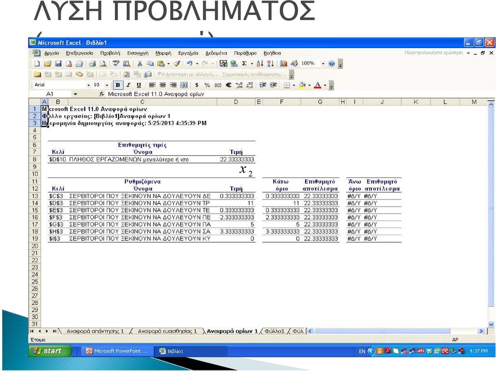Copy the selected cells
The width and height of the screenshot is (496, 371).
151,64
